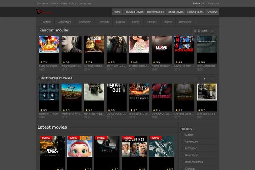Viewport: 255px width, 170px height.
Task: Follow on Facebook link
Action: coord(213,3)
